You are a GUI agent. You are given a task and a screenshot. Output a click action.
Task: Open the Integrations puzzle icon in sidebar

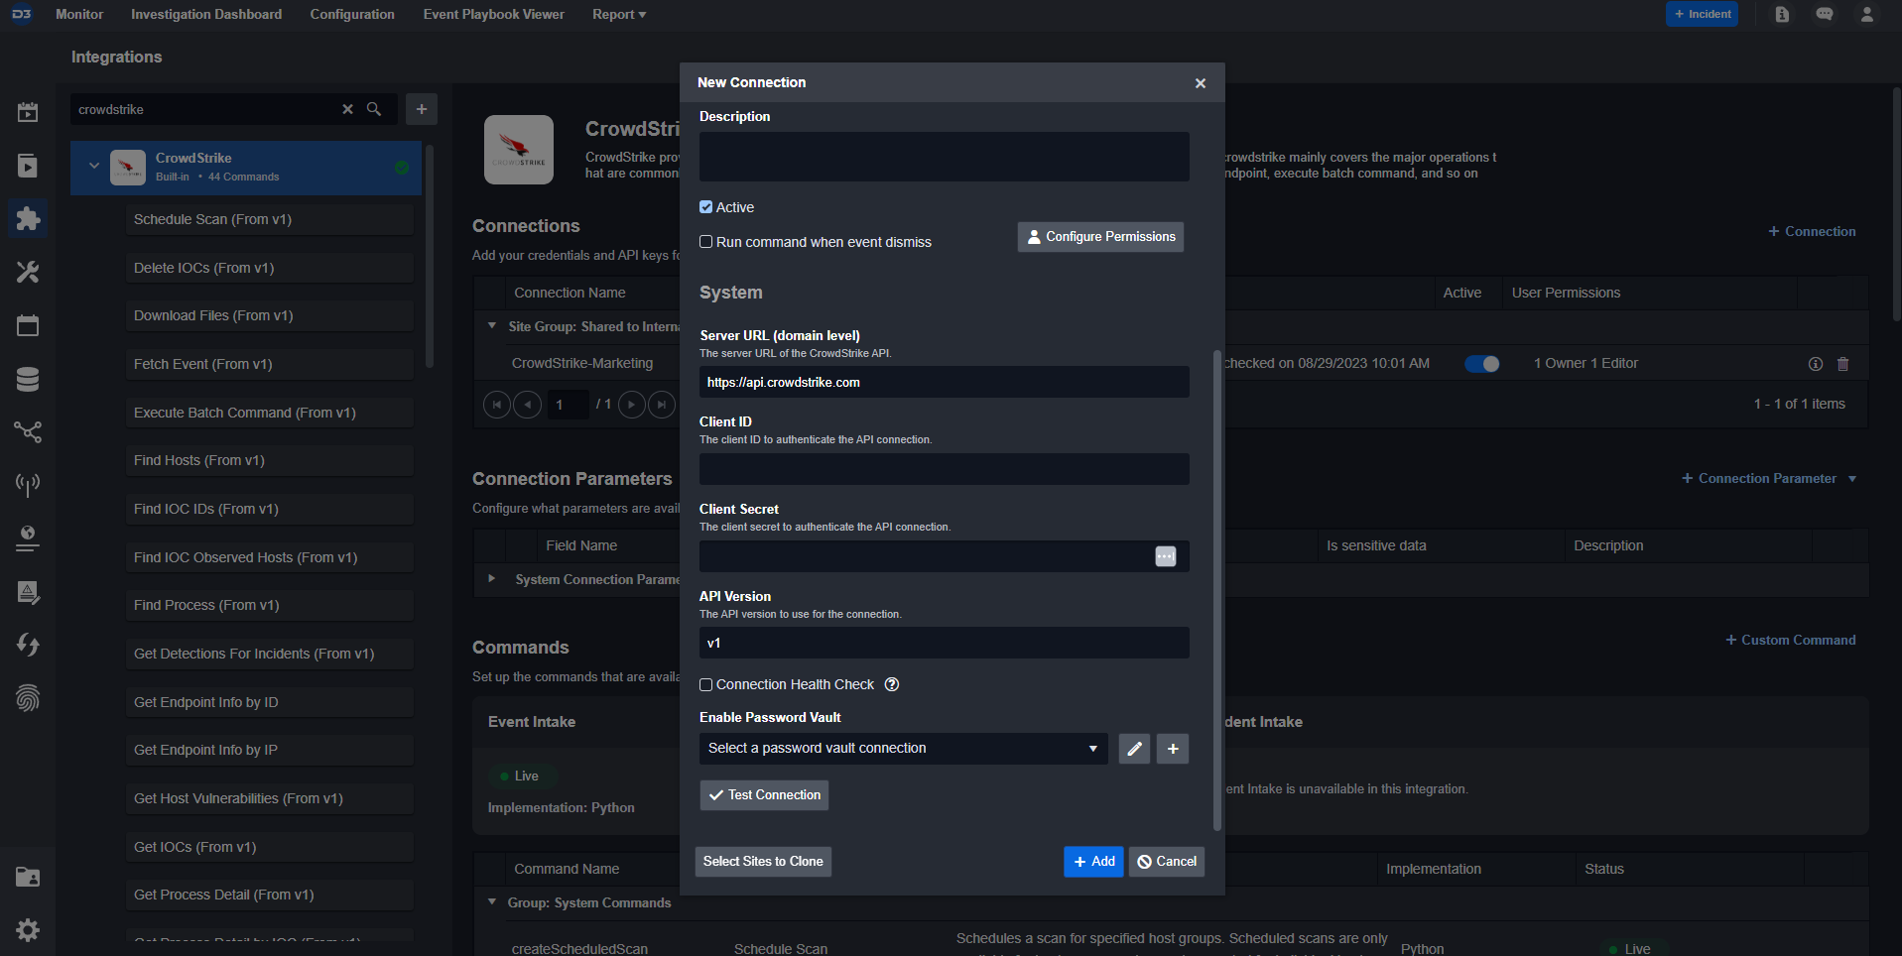coord(28,218)
